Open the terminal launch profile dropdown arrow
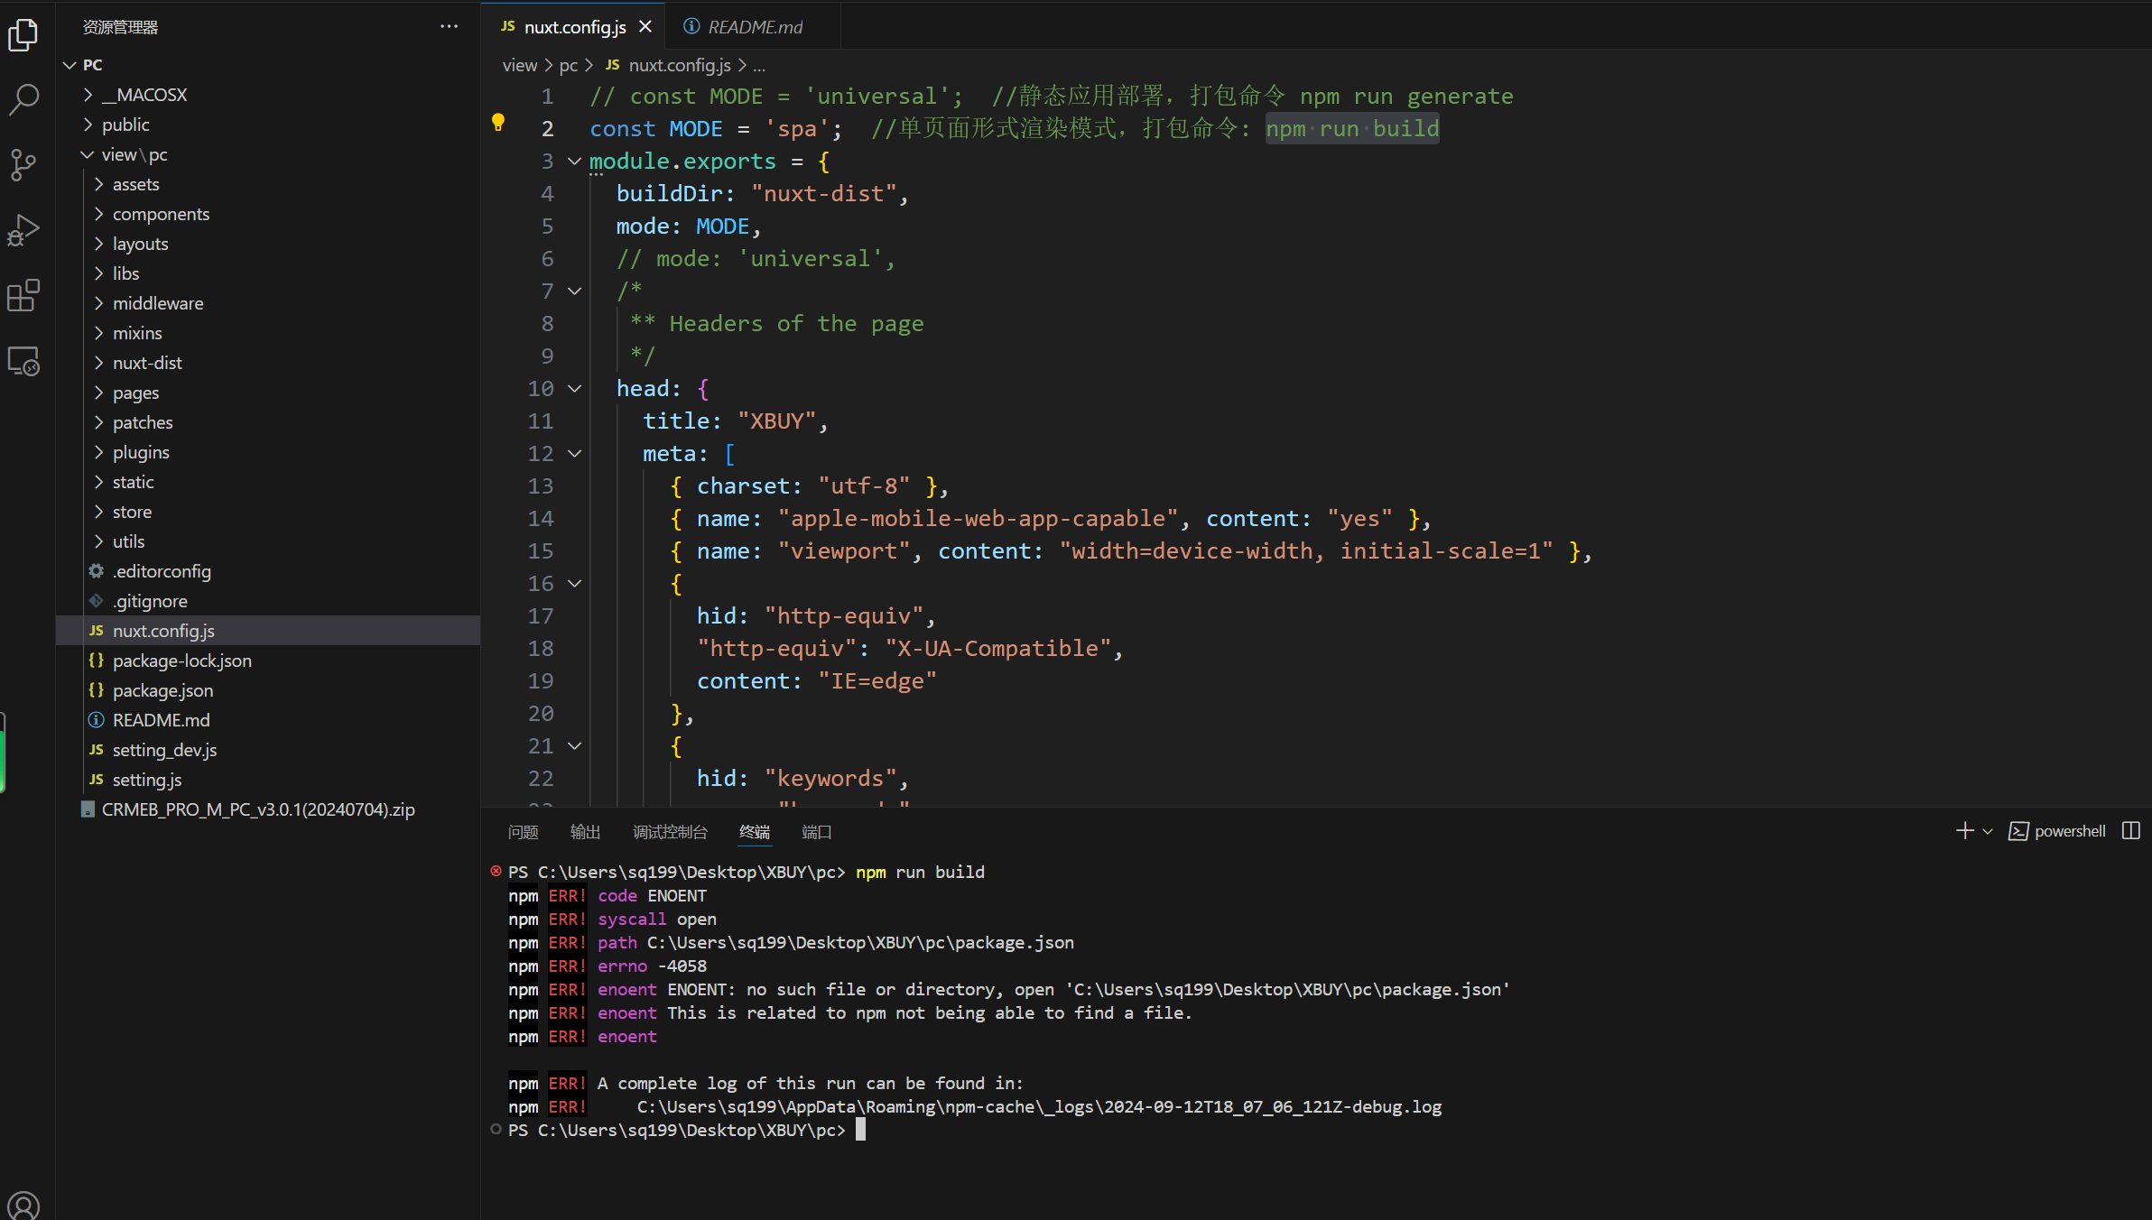The height and width of the screenshot is (1220, 2152). 1988,831
